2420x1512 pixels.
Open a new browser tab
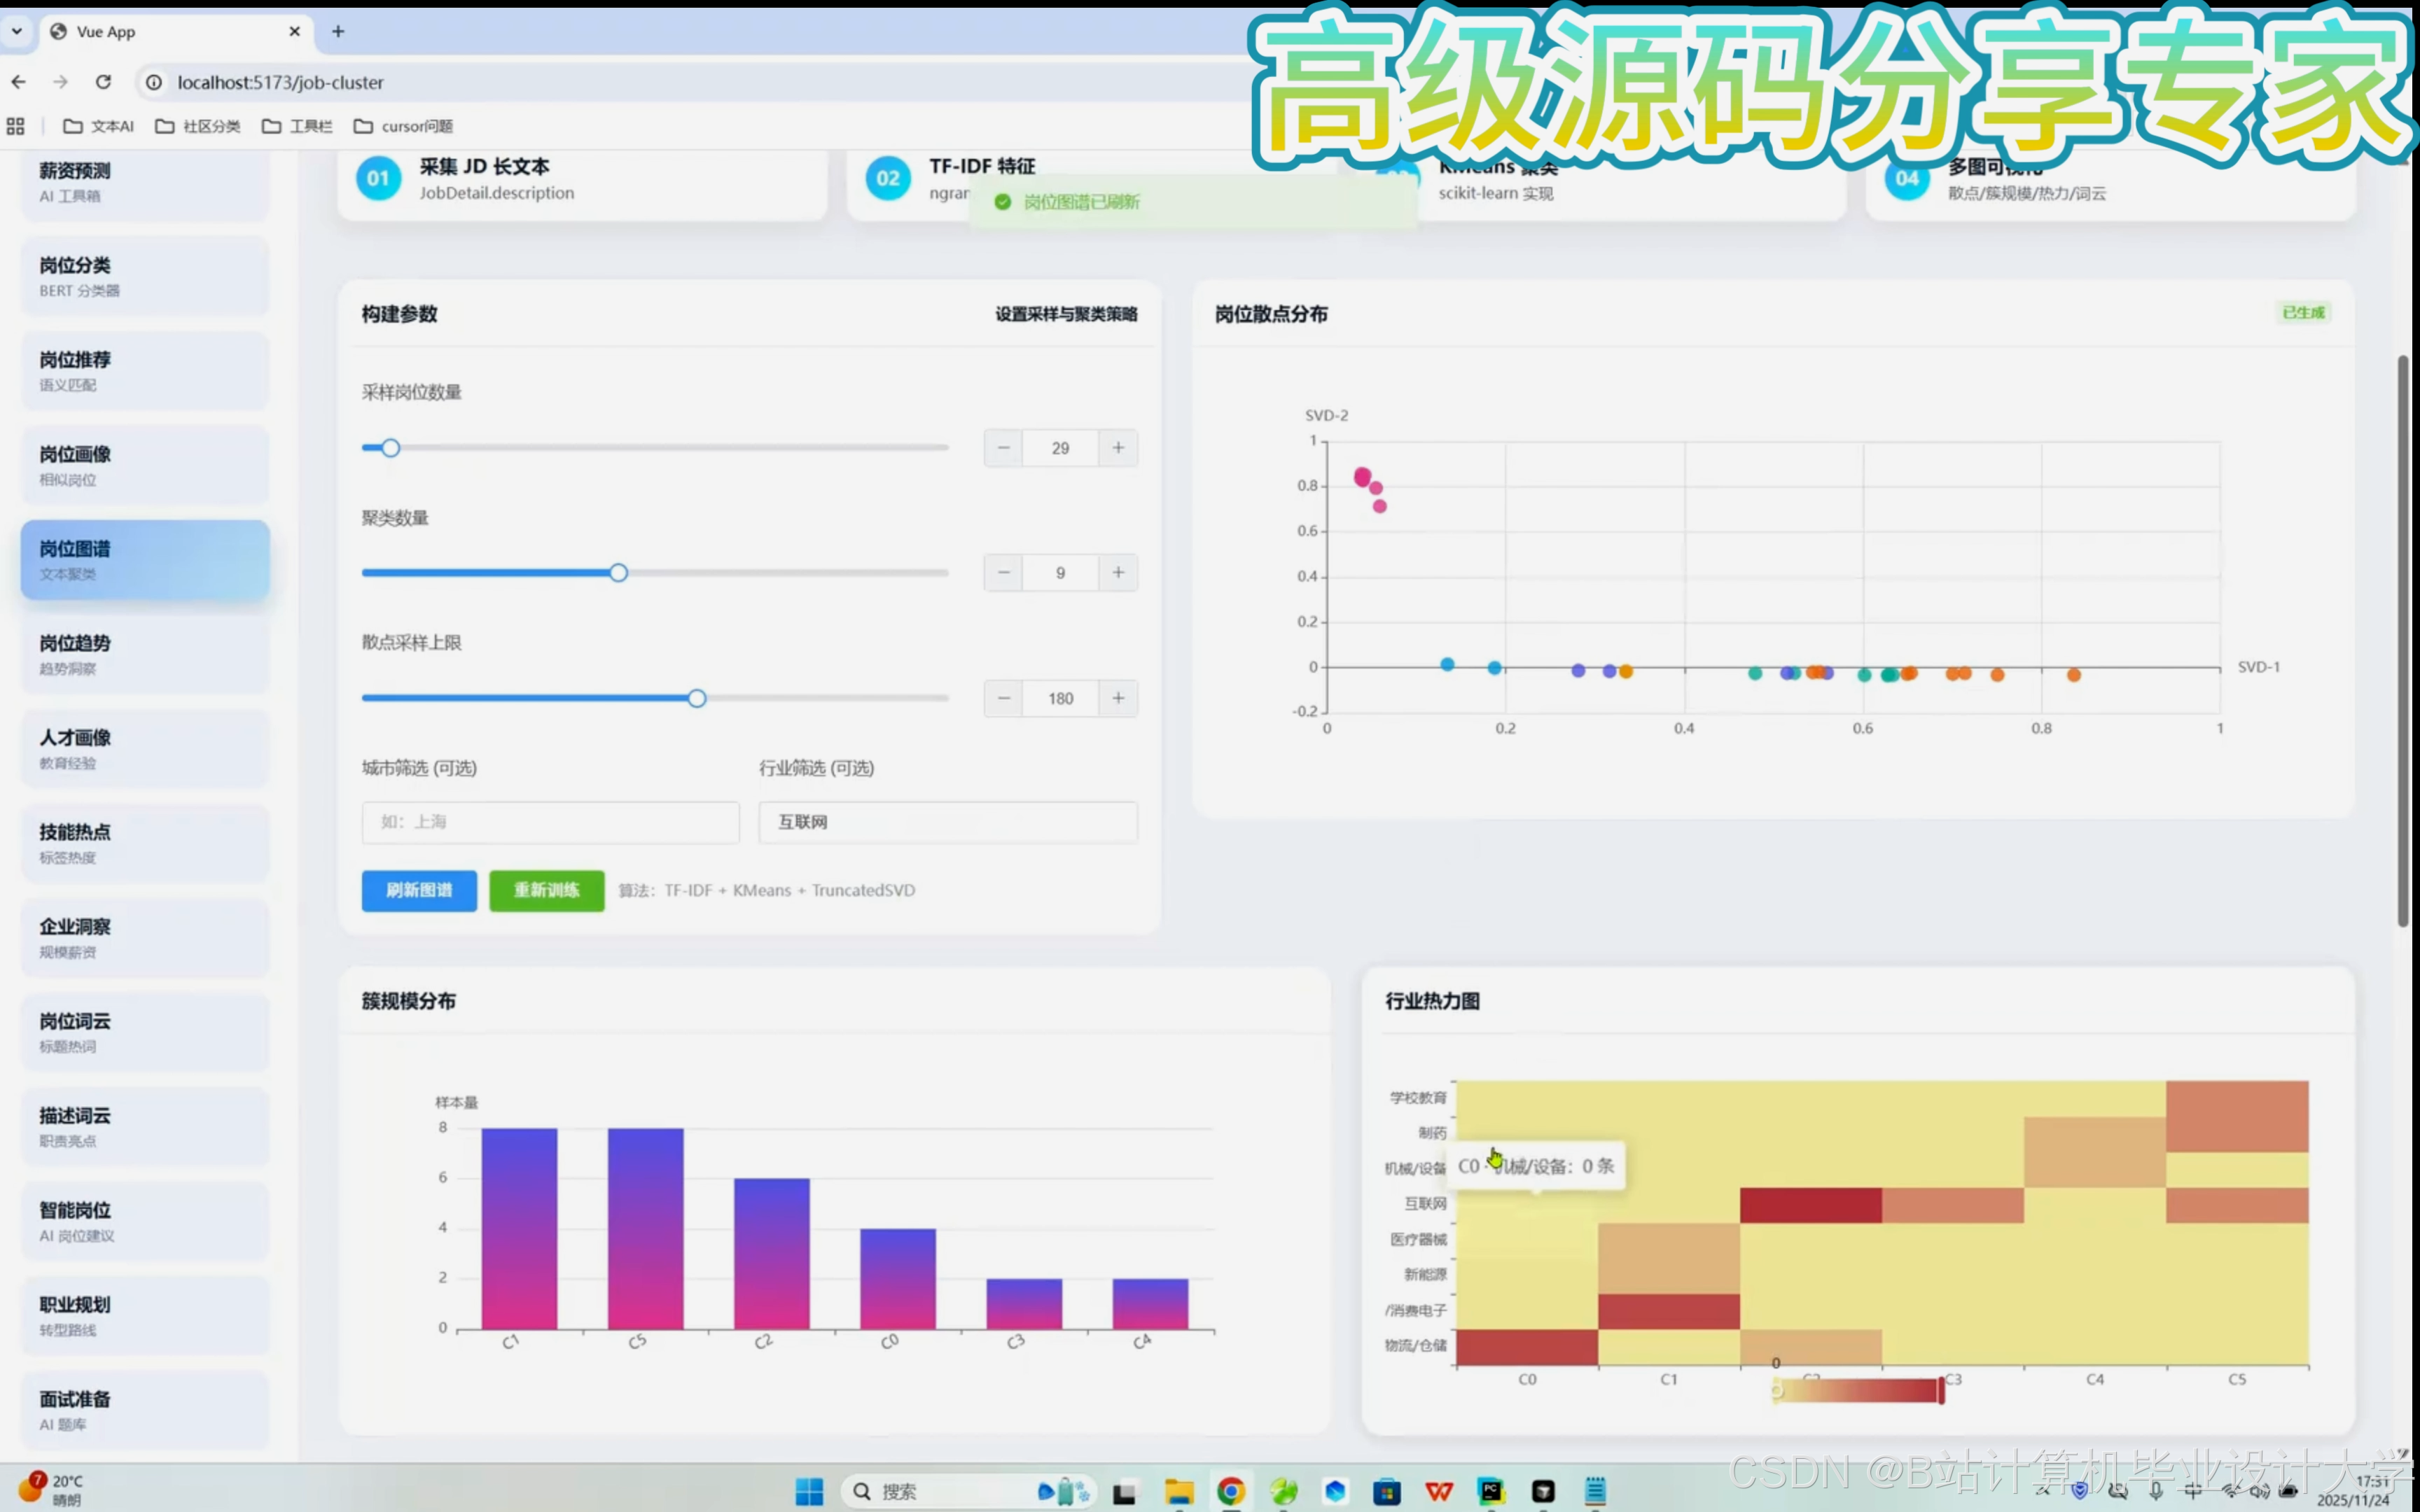tap(338, 31)
